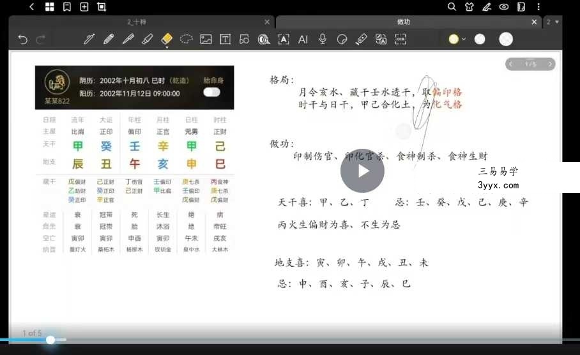This screenshot has height=355, width=580.
Task: Click the large 丑 branch character
Action: (x=106, y=164)
